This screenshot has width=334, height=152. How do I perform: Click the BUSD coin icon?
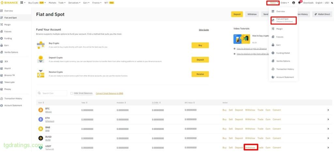point(40,138)
